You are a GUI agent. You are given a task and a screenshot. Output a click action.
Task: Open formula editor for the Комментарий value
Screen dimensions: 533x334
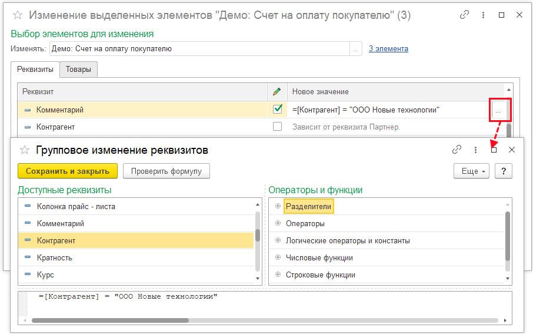point(498,110)
